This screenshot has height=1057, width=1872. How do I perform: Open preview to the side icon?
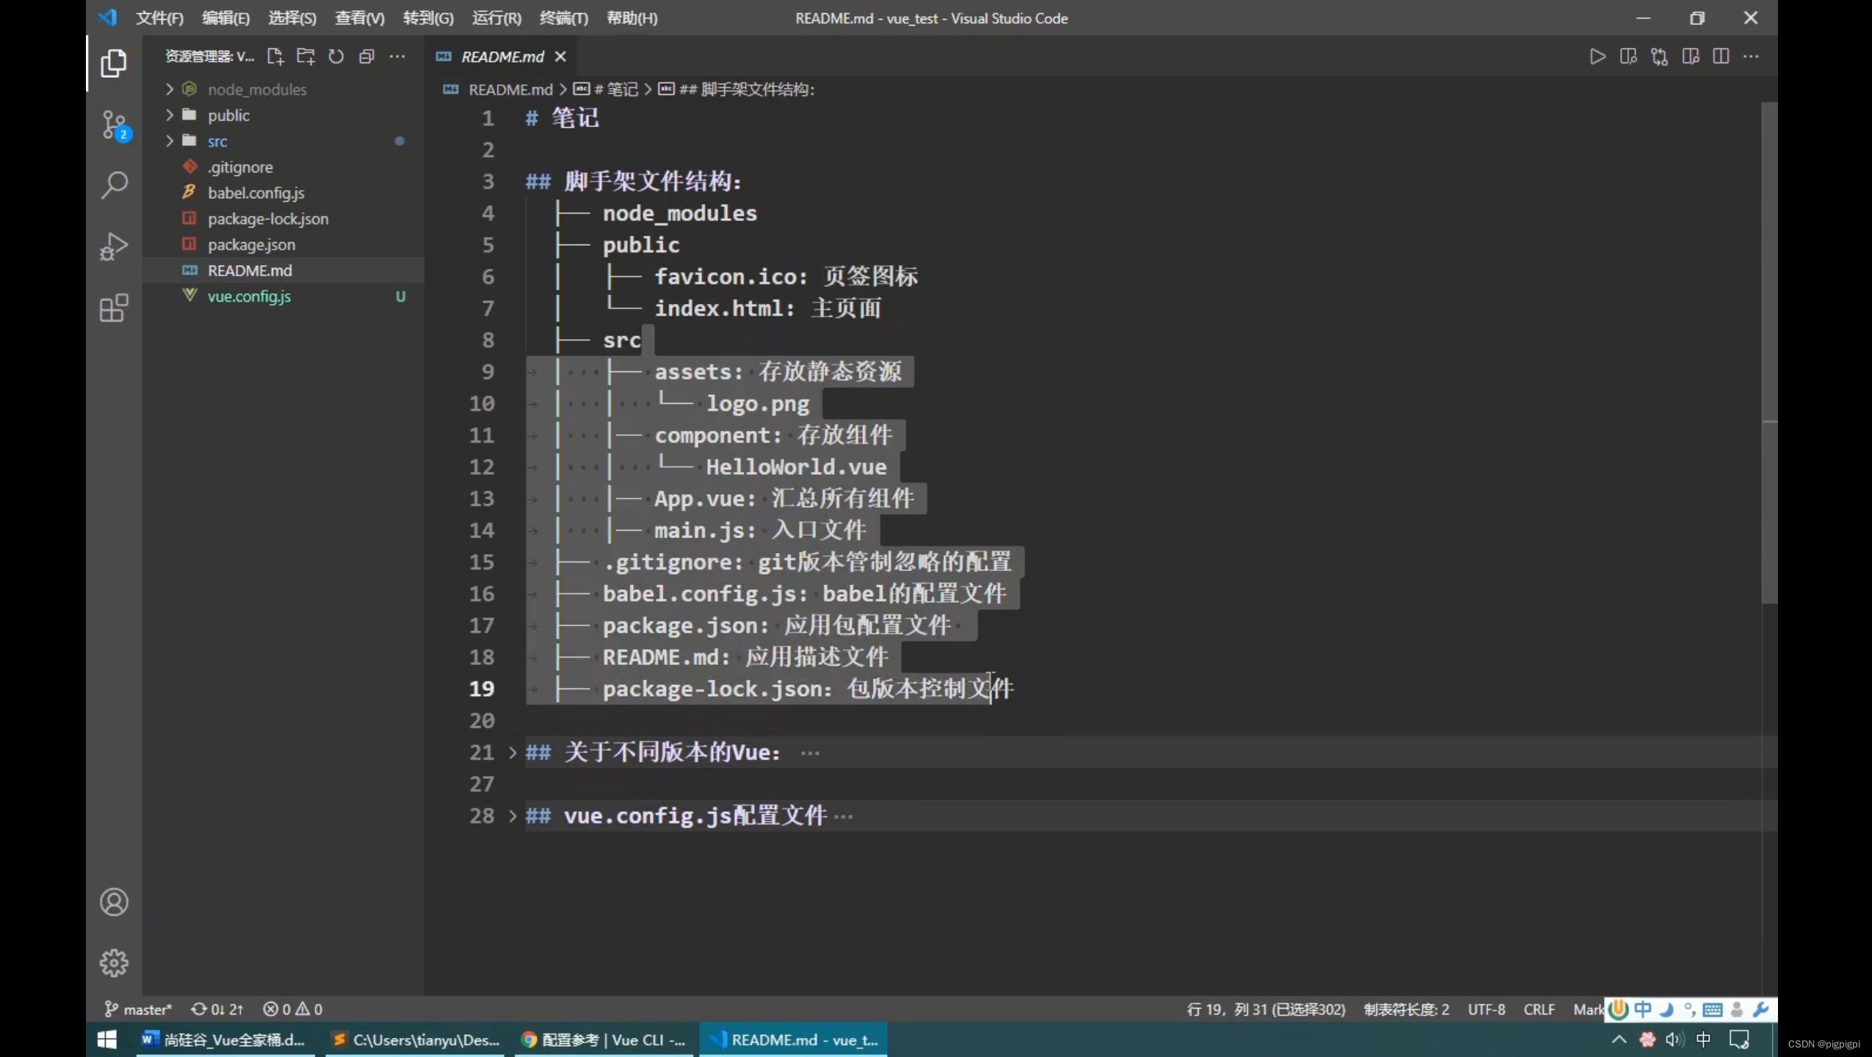1628,57
